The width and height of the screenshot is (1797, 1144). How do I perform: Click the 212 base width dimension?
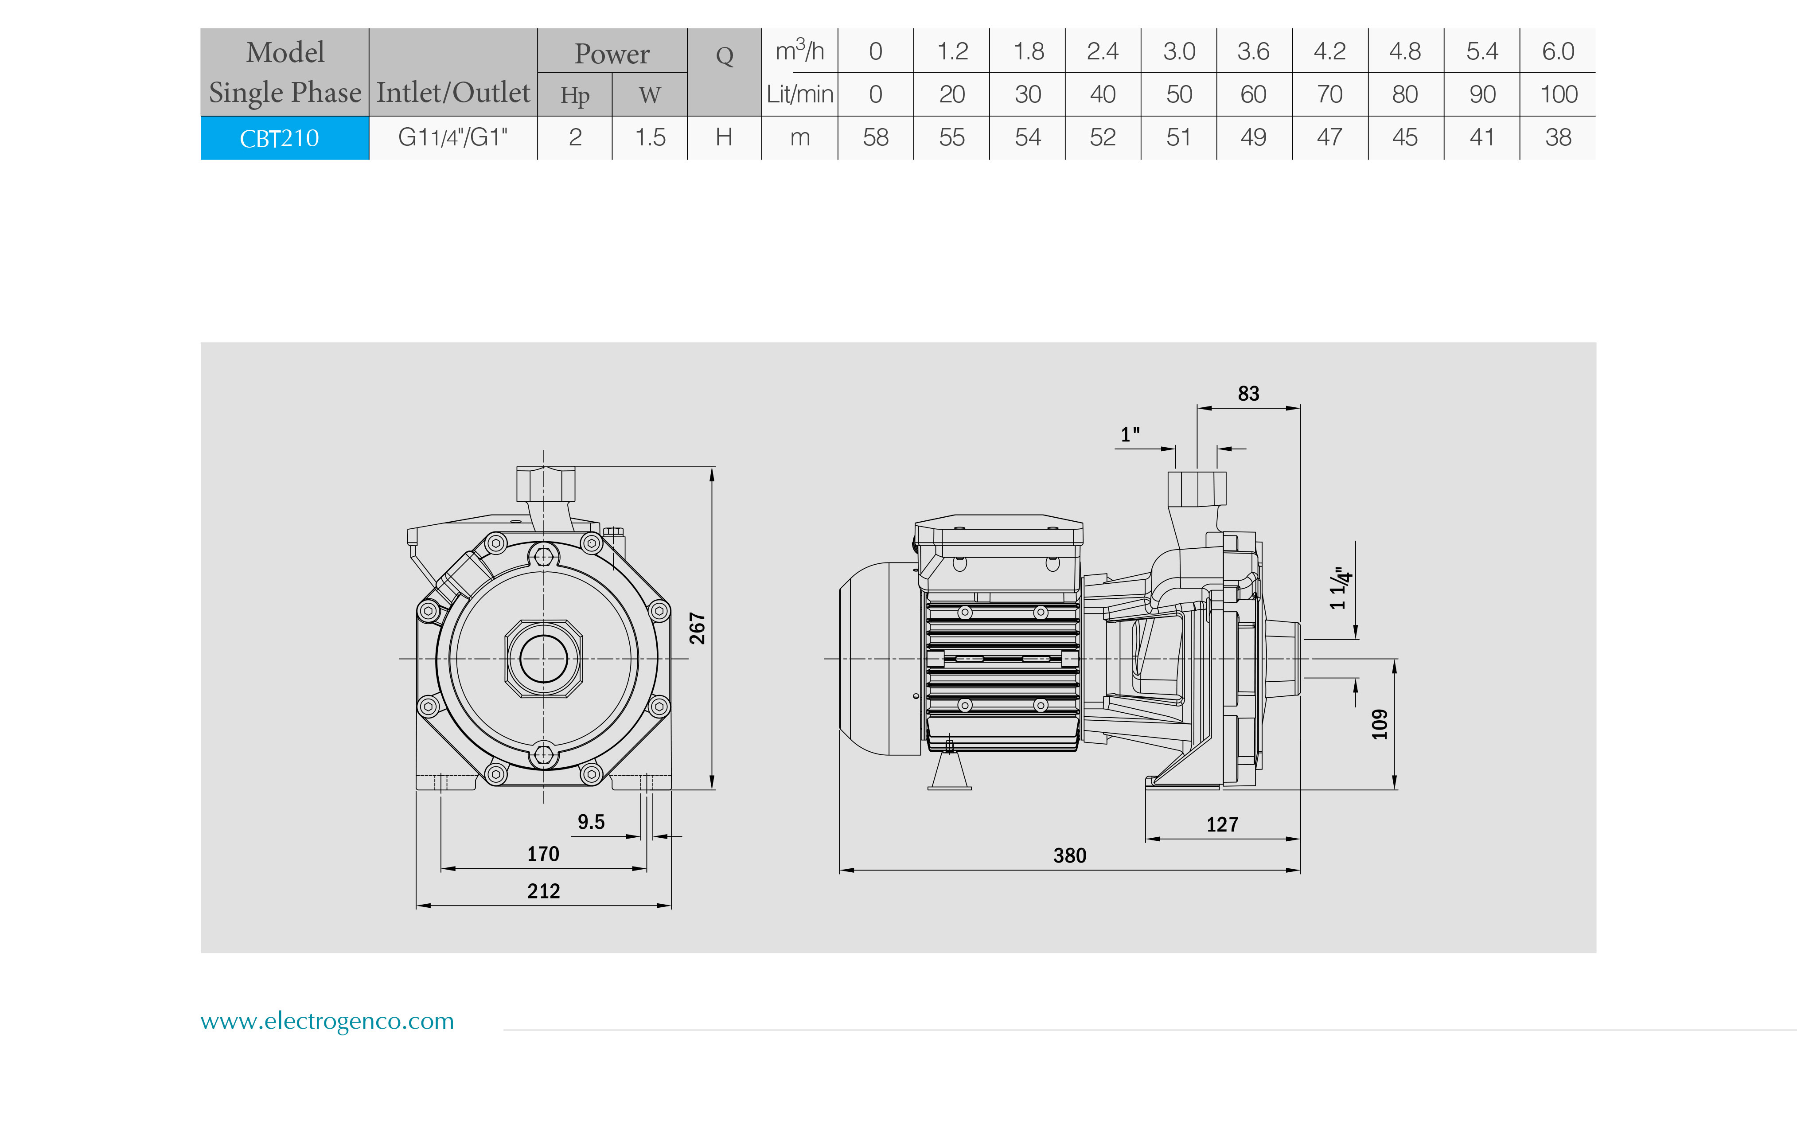pyautogui.click(x=542, y=891)
